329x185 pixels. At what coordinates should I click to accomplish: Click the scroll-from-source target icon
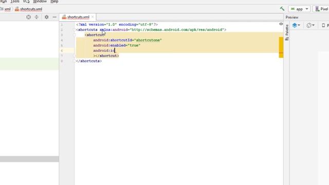tap(29, 17)
